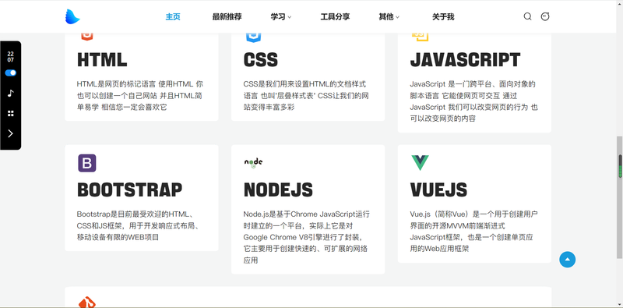Click the HTML5 shield icon

point(86,37)
